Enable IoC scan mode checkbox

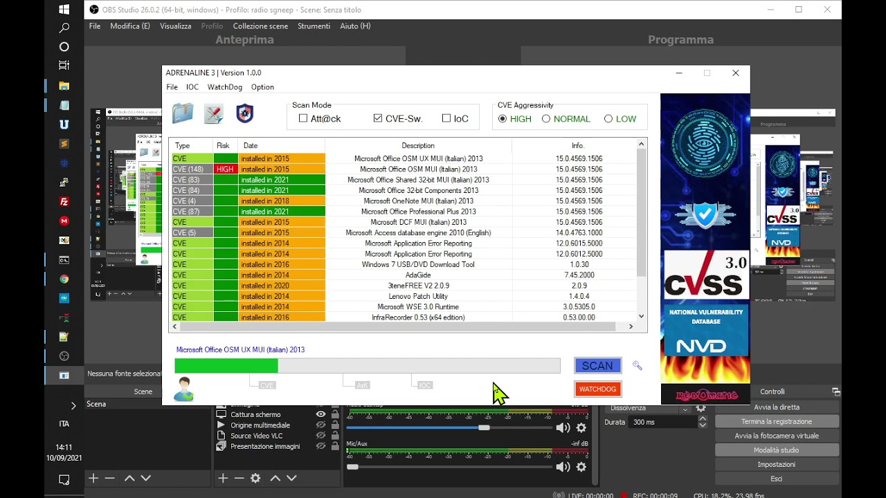[x=446, y=118]
